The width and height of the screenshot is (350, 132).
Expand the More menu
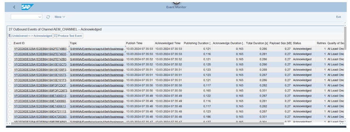pos(60,17)
